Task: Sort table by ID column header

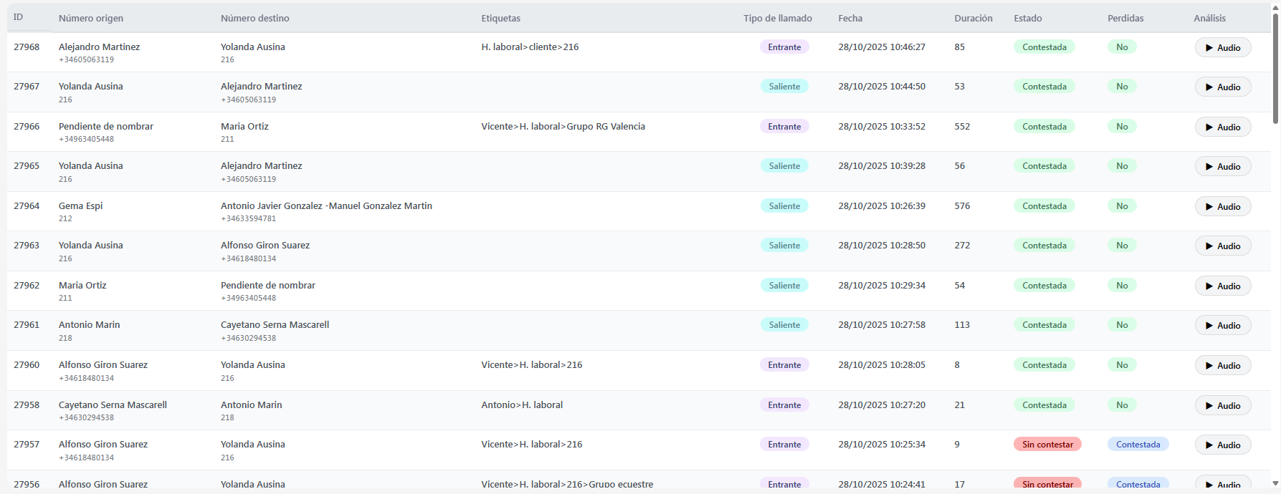Action: tap(19, 17)
